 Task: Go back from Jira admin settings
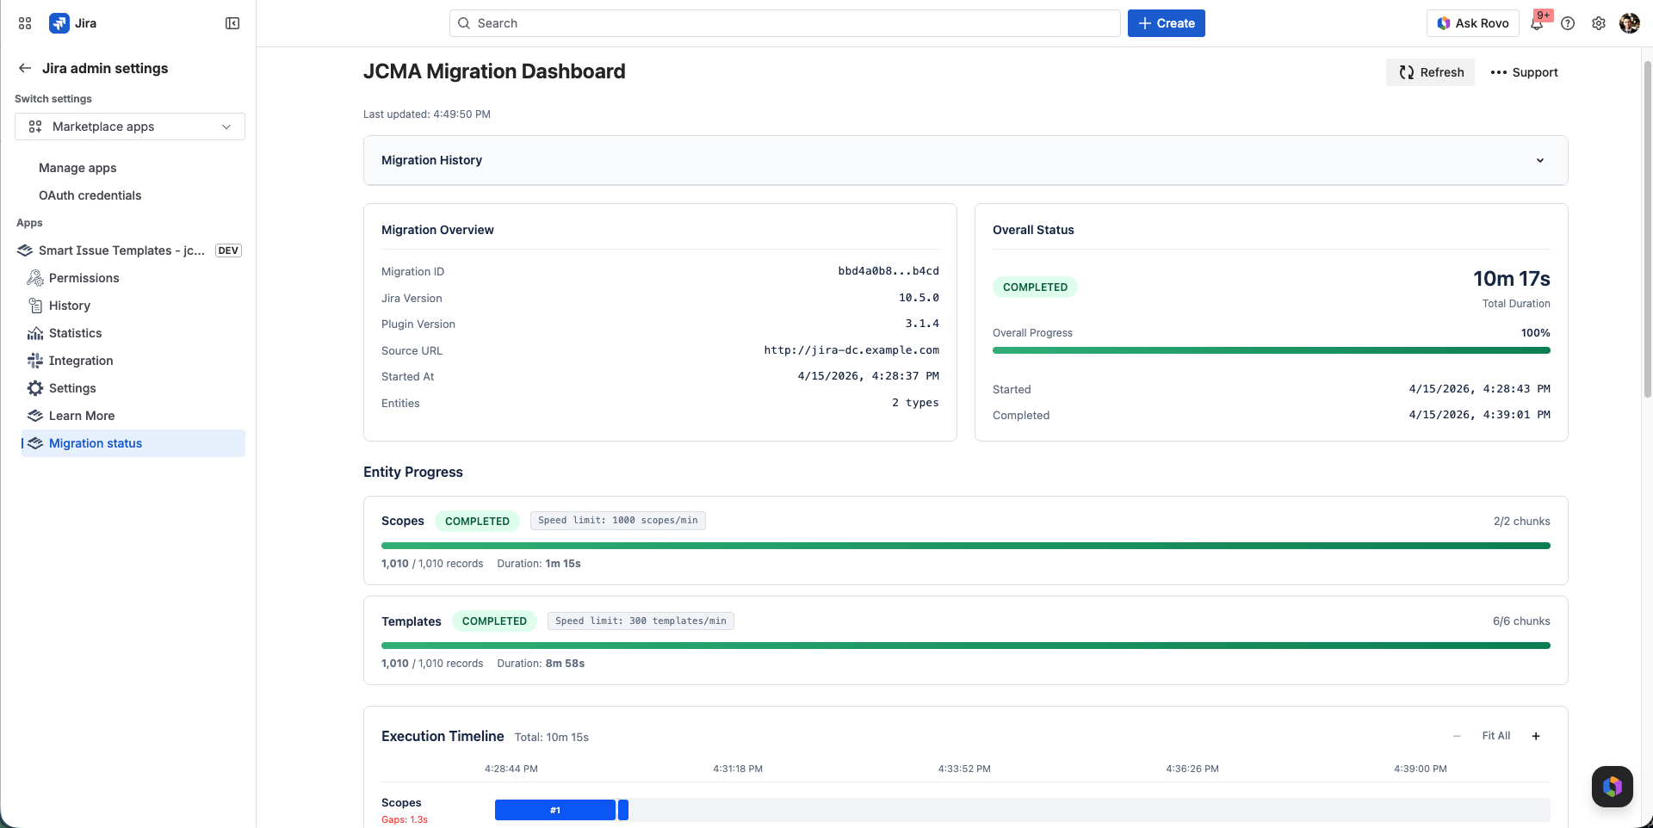pos(25,68)
